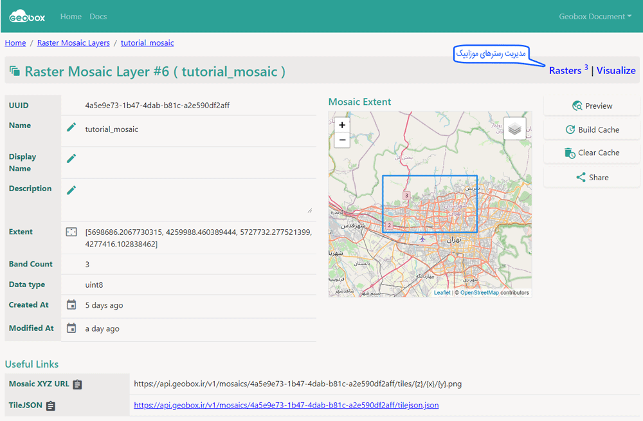Open Docs in the top navbar

(98, 17)
